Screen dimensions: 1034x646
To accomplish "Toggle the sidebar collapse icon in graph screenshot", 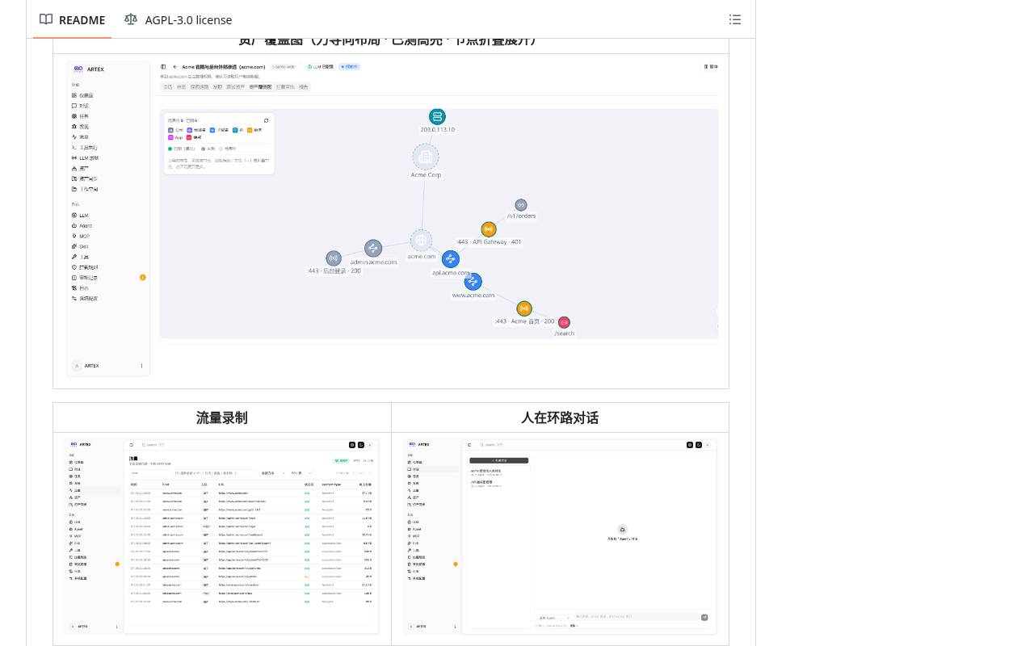I will 163,67.
